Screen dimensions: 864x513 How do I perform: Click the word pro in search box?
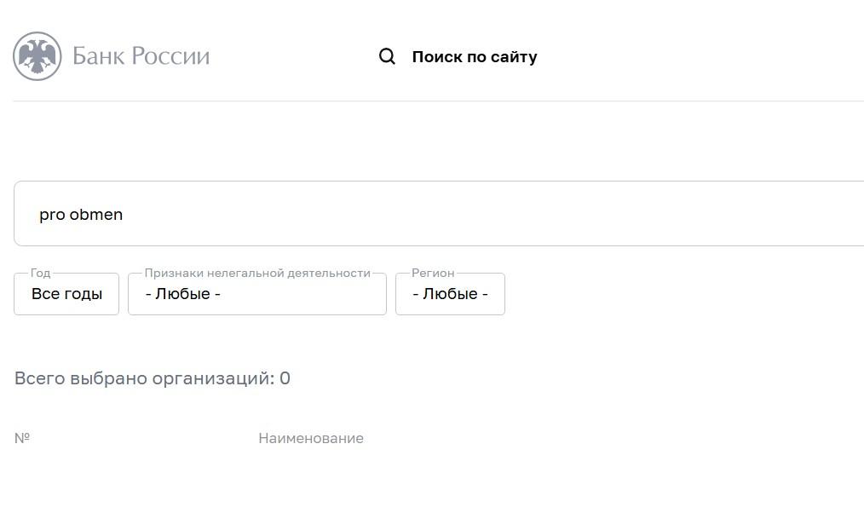click(x=52, y=216)
